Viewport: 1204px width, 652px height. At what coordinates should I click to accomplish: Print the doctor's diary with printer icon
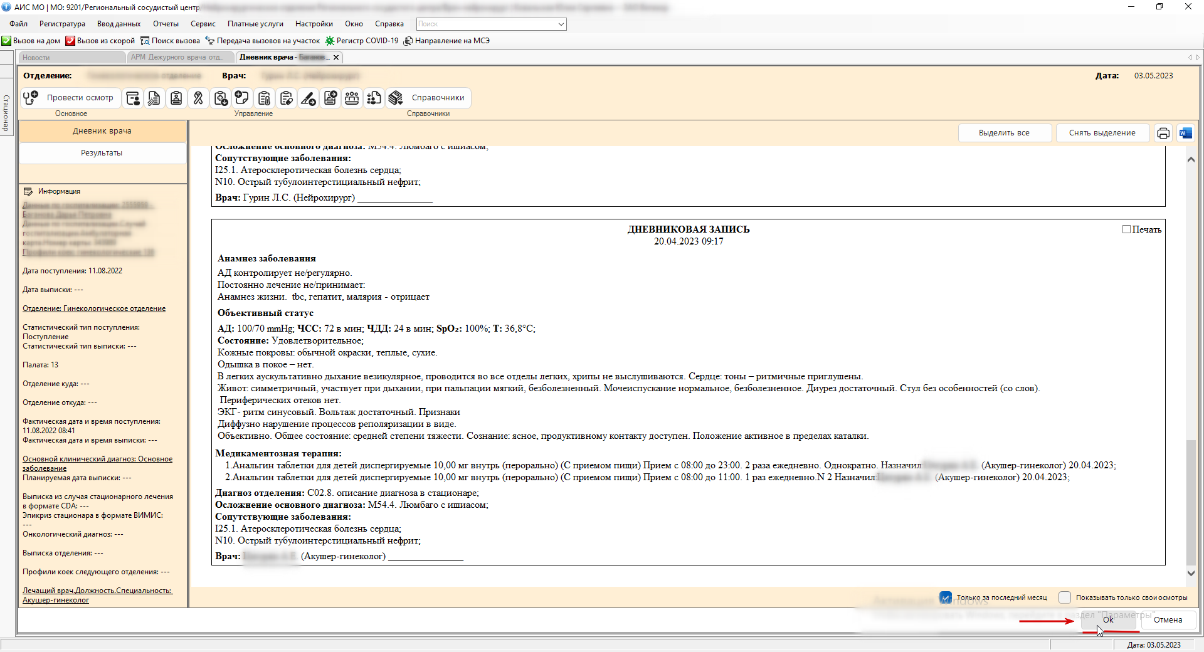1163,133
